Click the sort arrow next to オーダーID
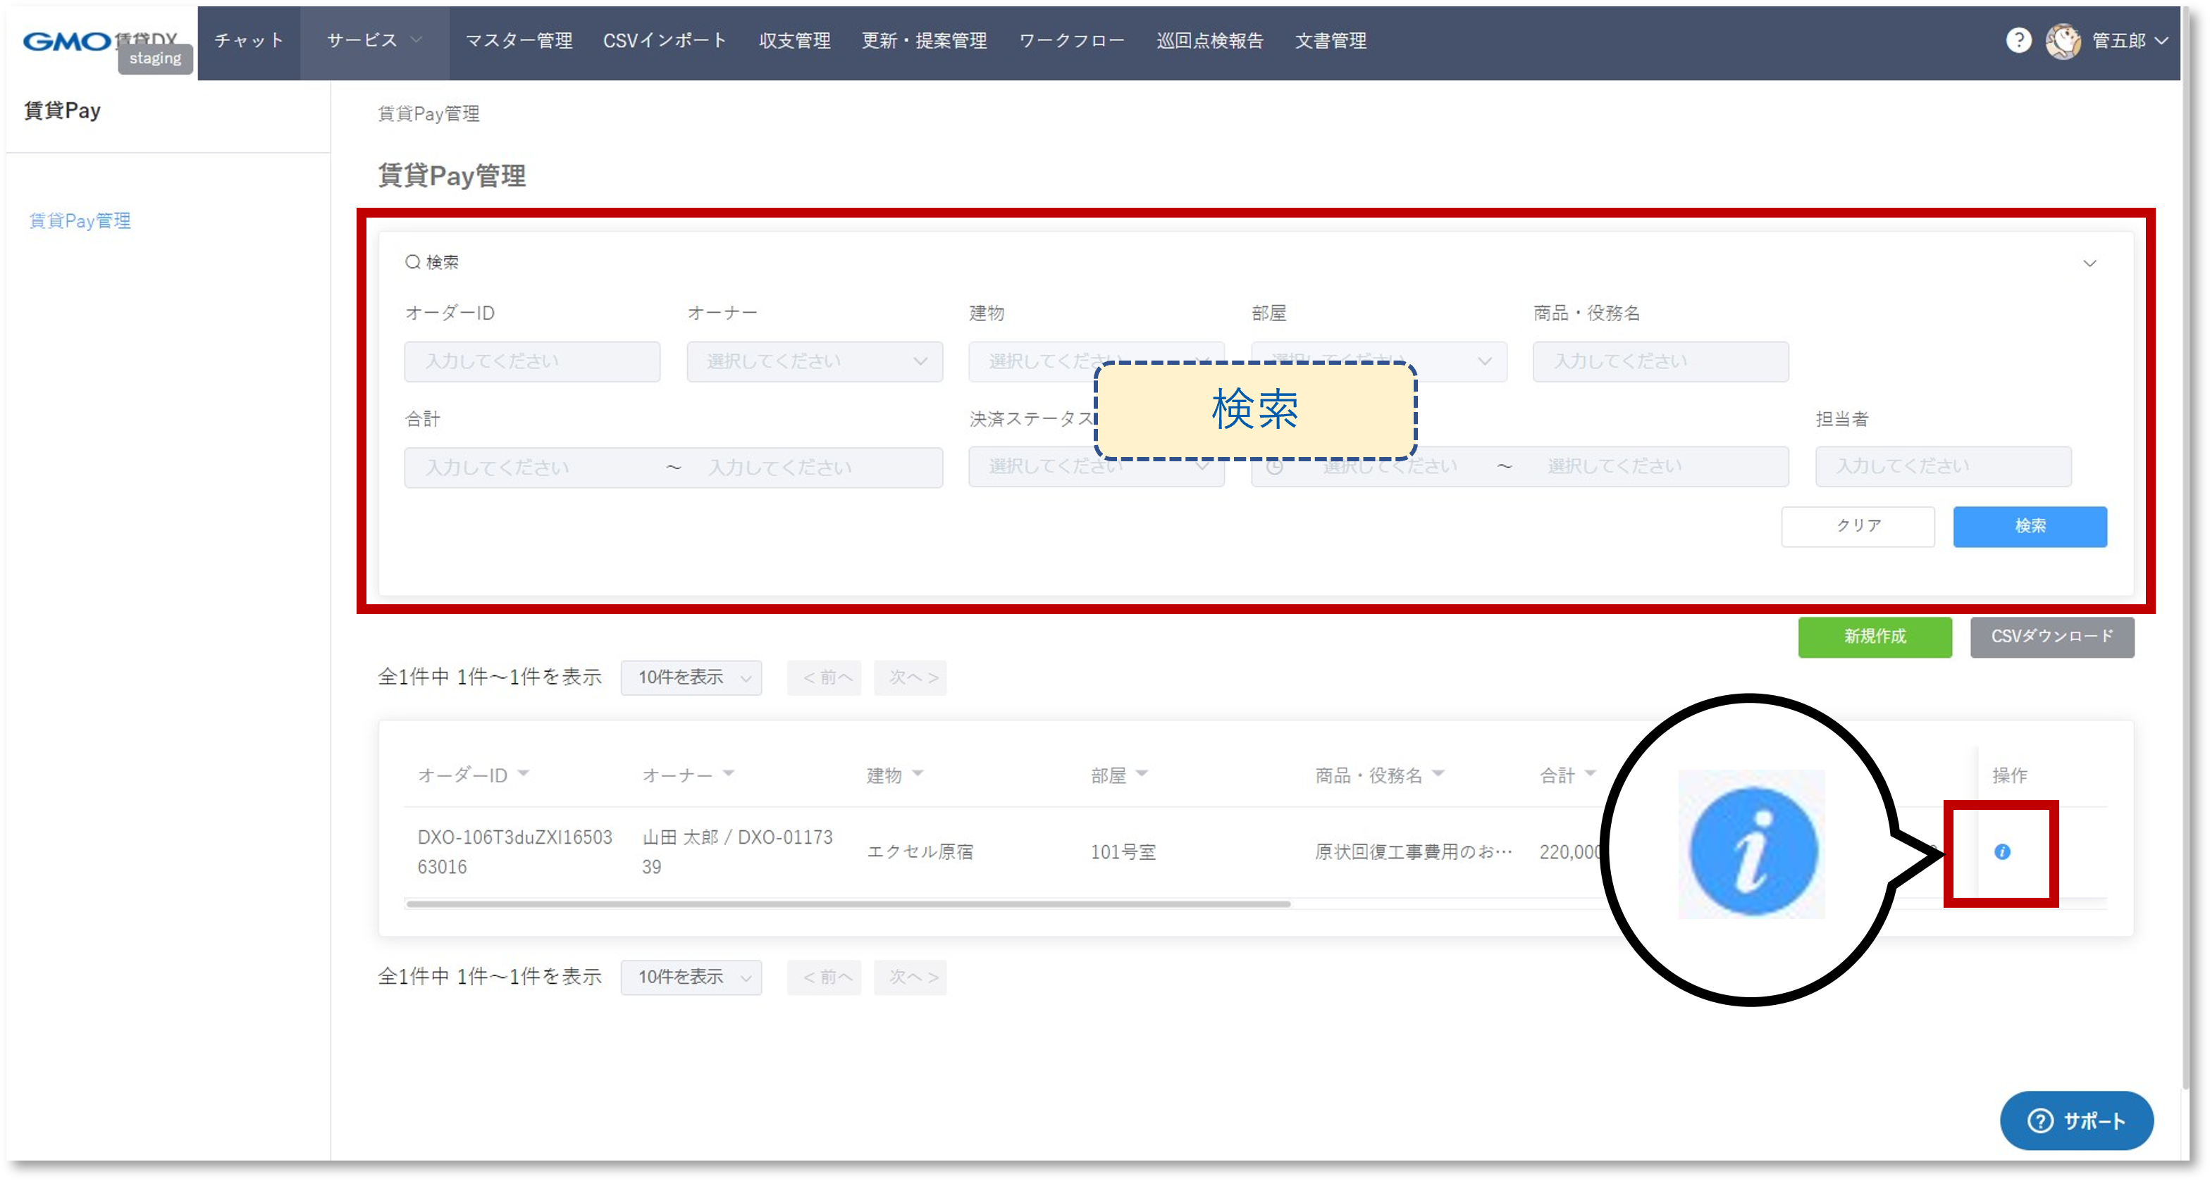This screenshot has width=2210, height=1181. [x=524, y=773]
